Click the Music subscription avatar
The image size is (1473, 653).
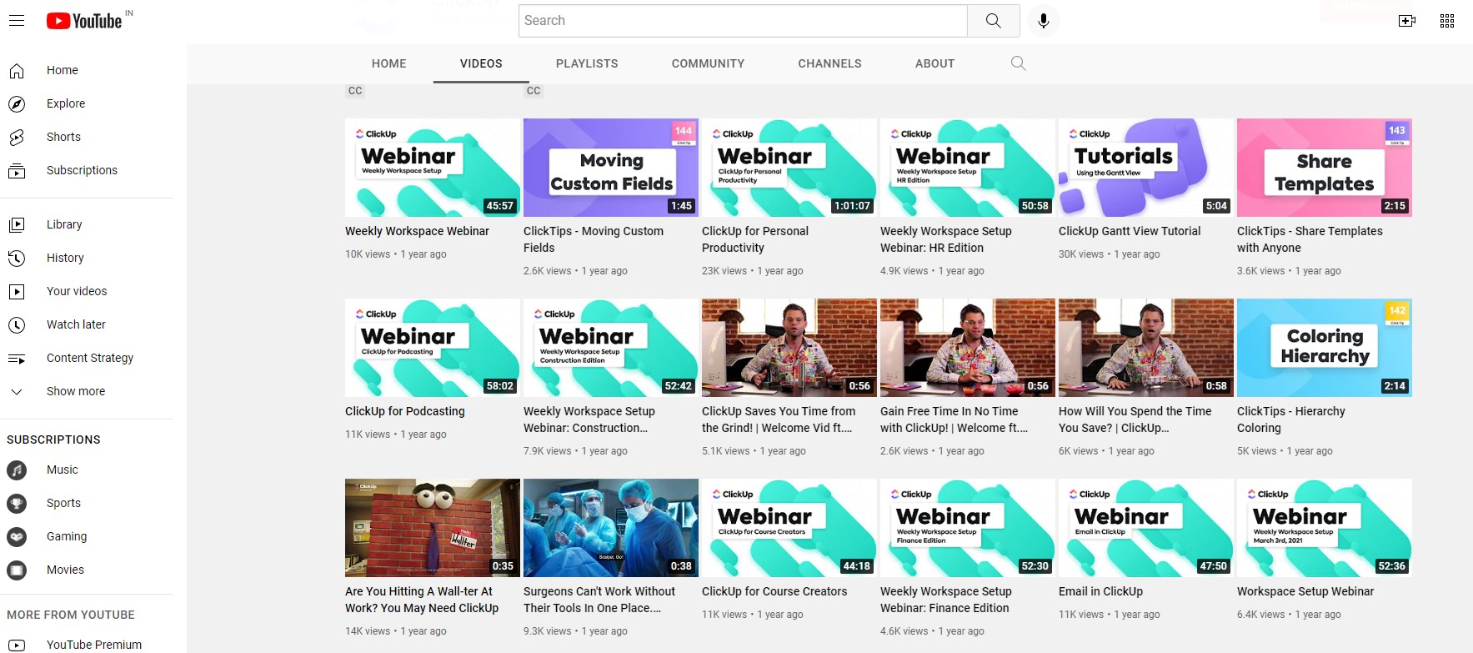[17, 470]
